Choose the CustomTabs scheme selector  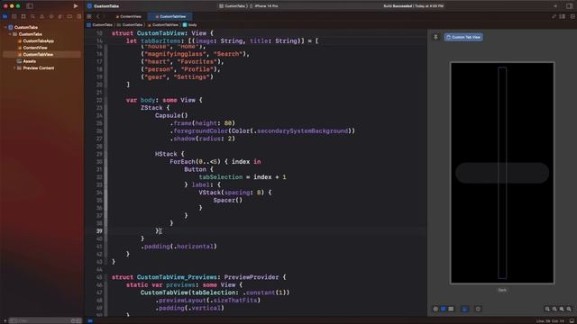(233, 6)
